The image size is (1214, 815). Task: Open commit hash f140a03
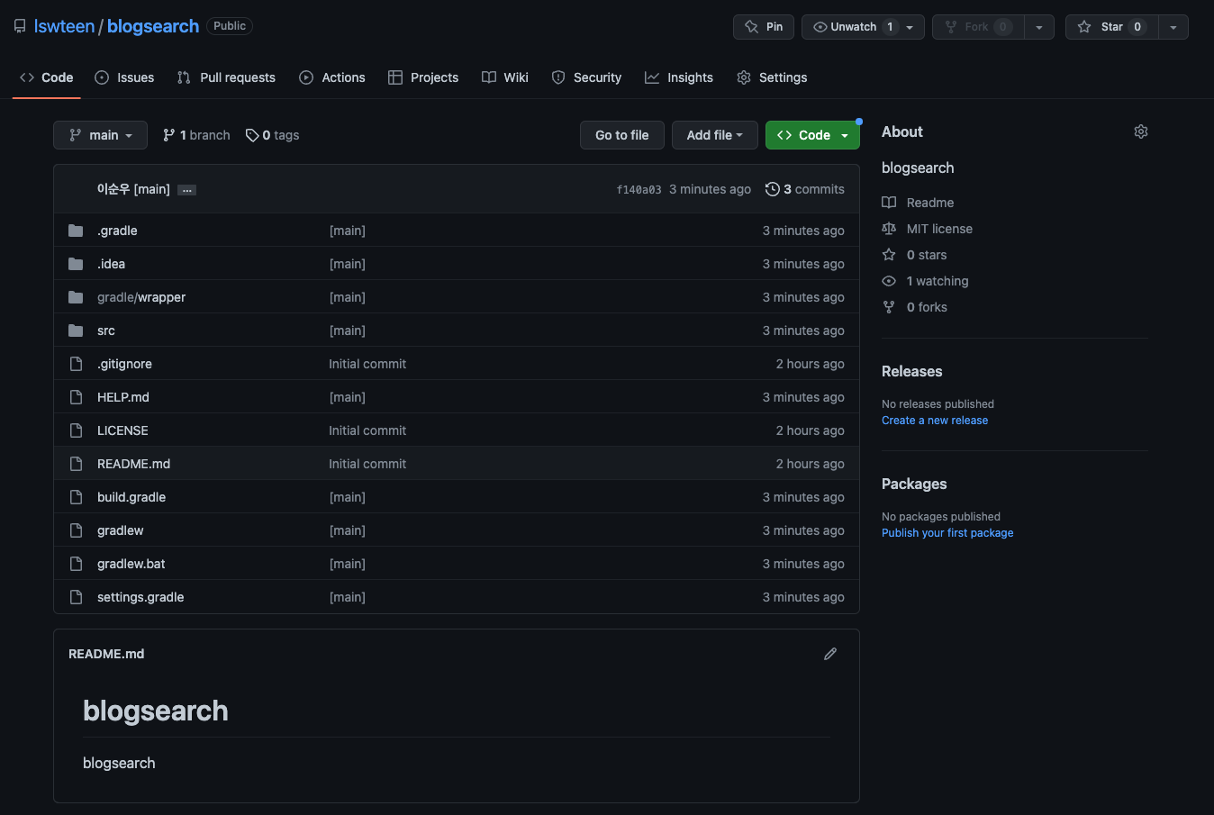[x=639, y=189]
